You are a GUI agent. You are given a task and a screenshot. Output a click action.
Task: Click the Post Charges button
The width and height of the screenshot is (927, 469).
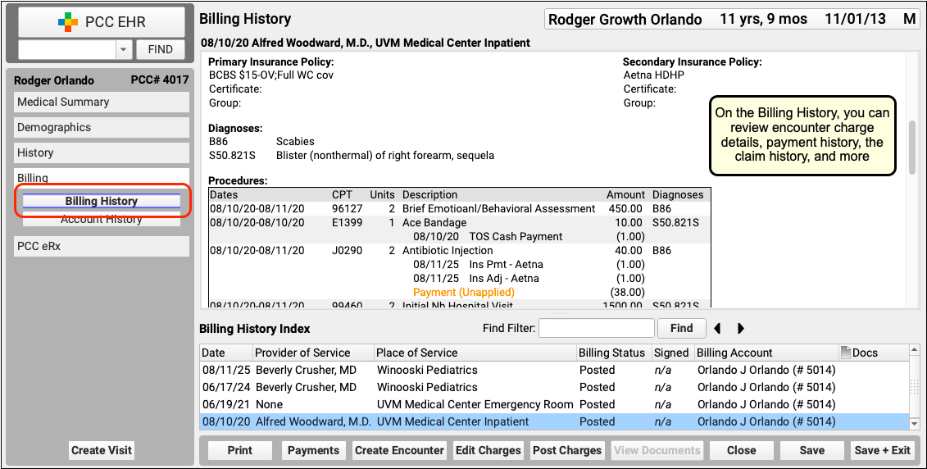point(567,450)
